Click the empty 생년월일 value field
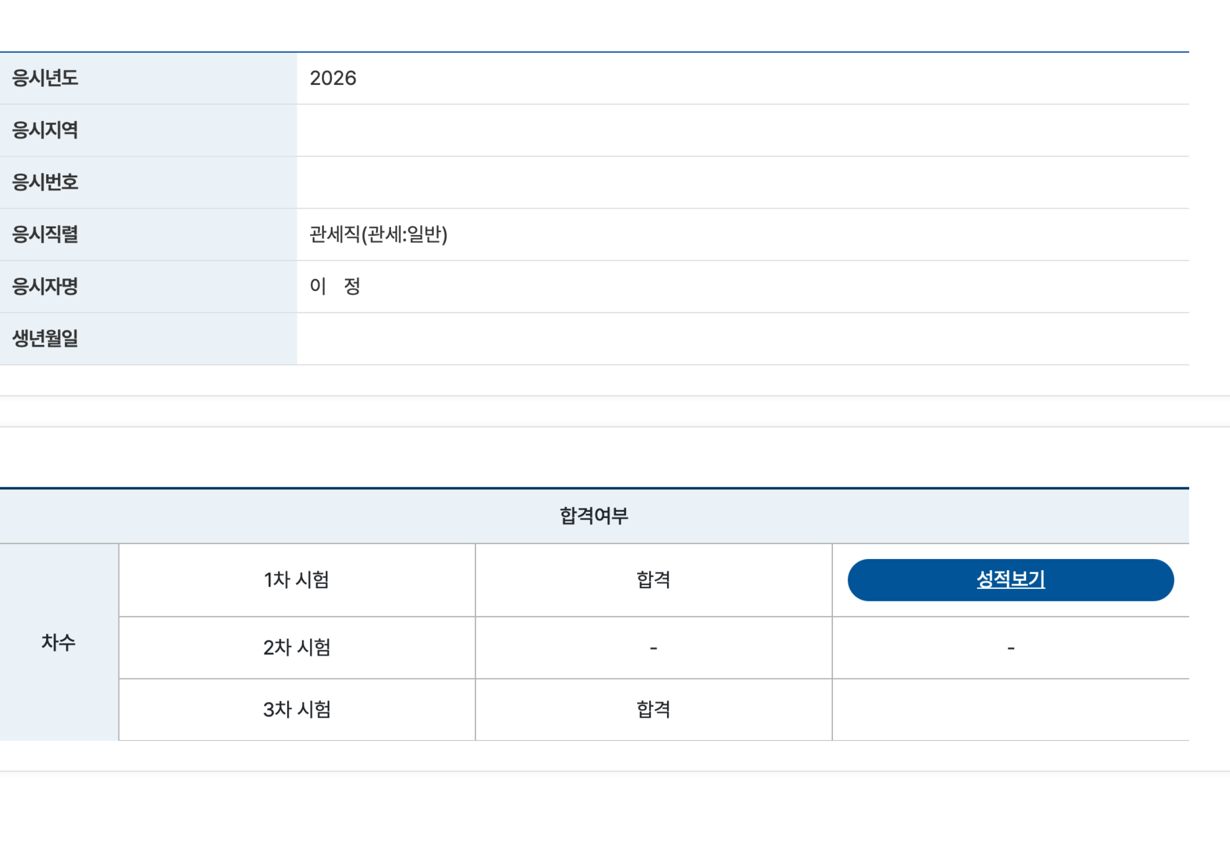The height and width of the screenshot is (844, 1230). click(742, 338)
